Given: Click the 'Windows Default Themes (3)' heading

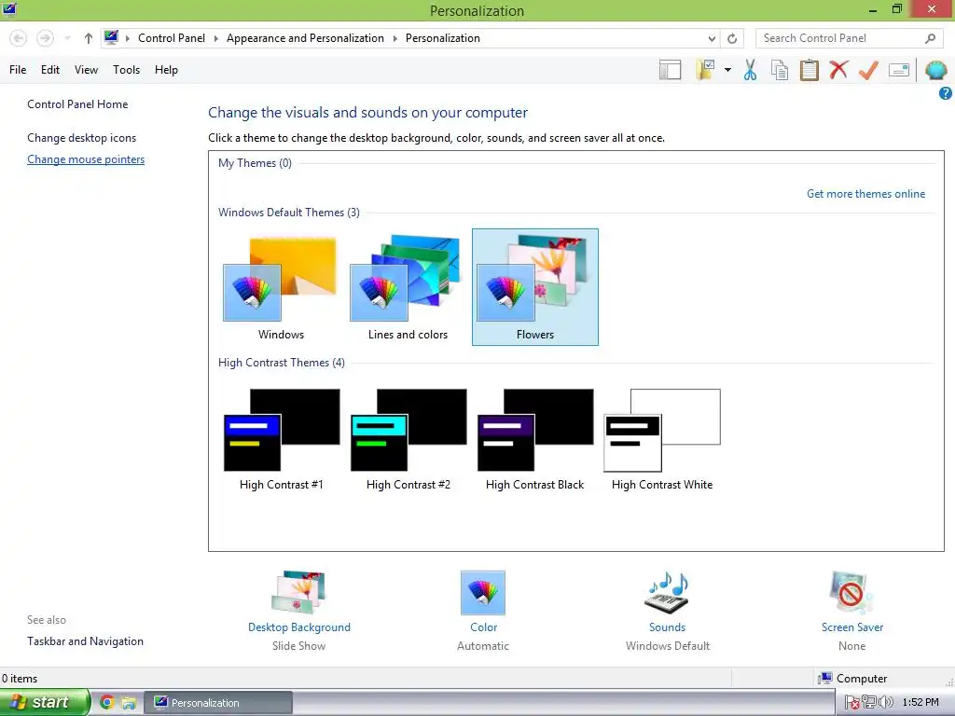Looking at the screenshot, I should [289, 213].
